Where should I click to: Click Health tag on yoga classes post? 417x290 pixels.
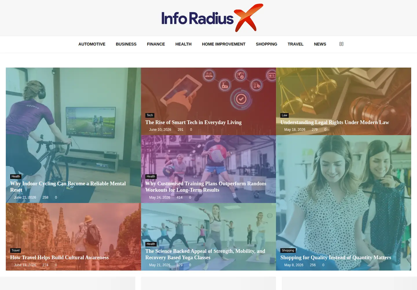pyautogui.click(x=151, y=244)
